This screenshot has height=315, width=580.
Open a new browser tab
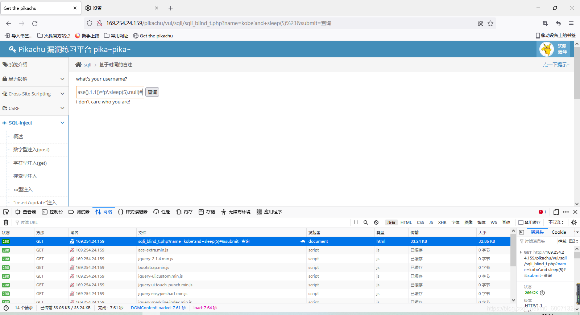click(171, 8)
